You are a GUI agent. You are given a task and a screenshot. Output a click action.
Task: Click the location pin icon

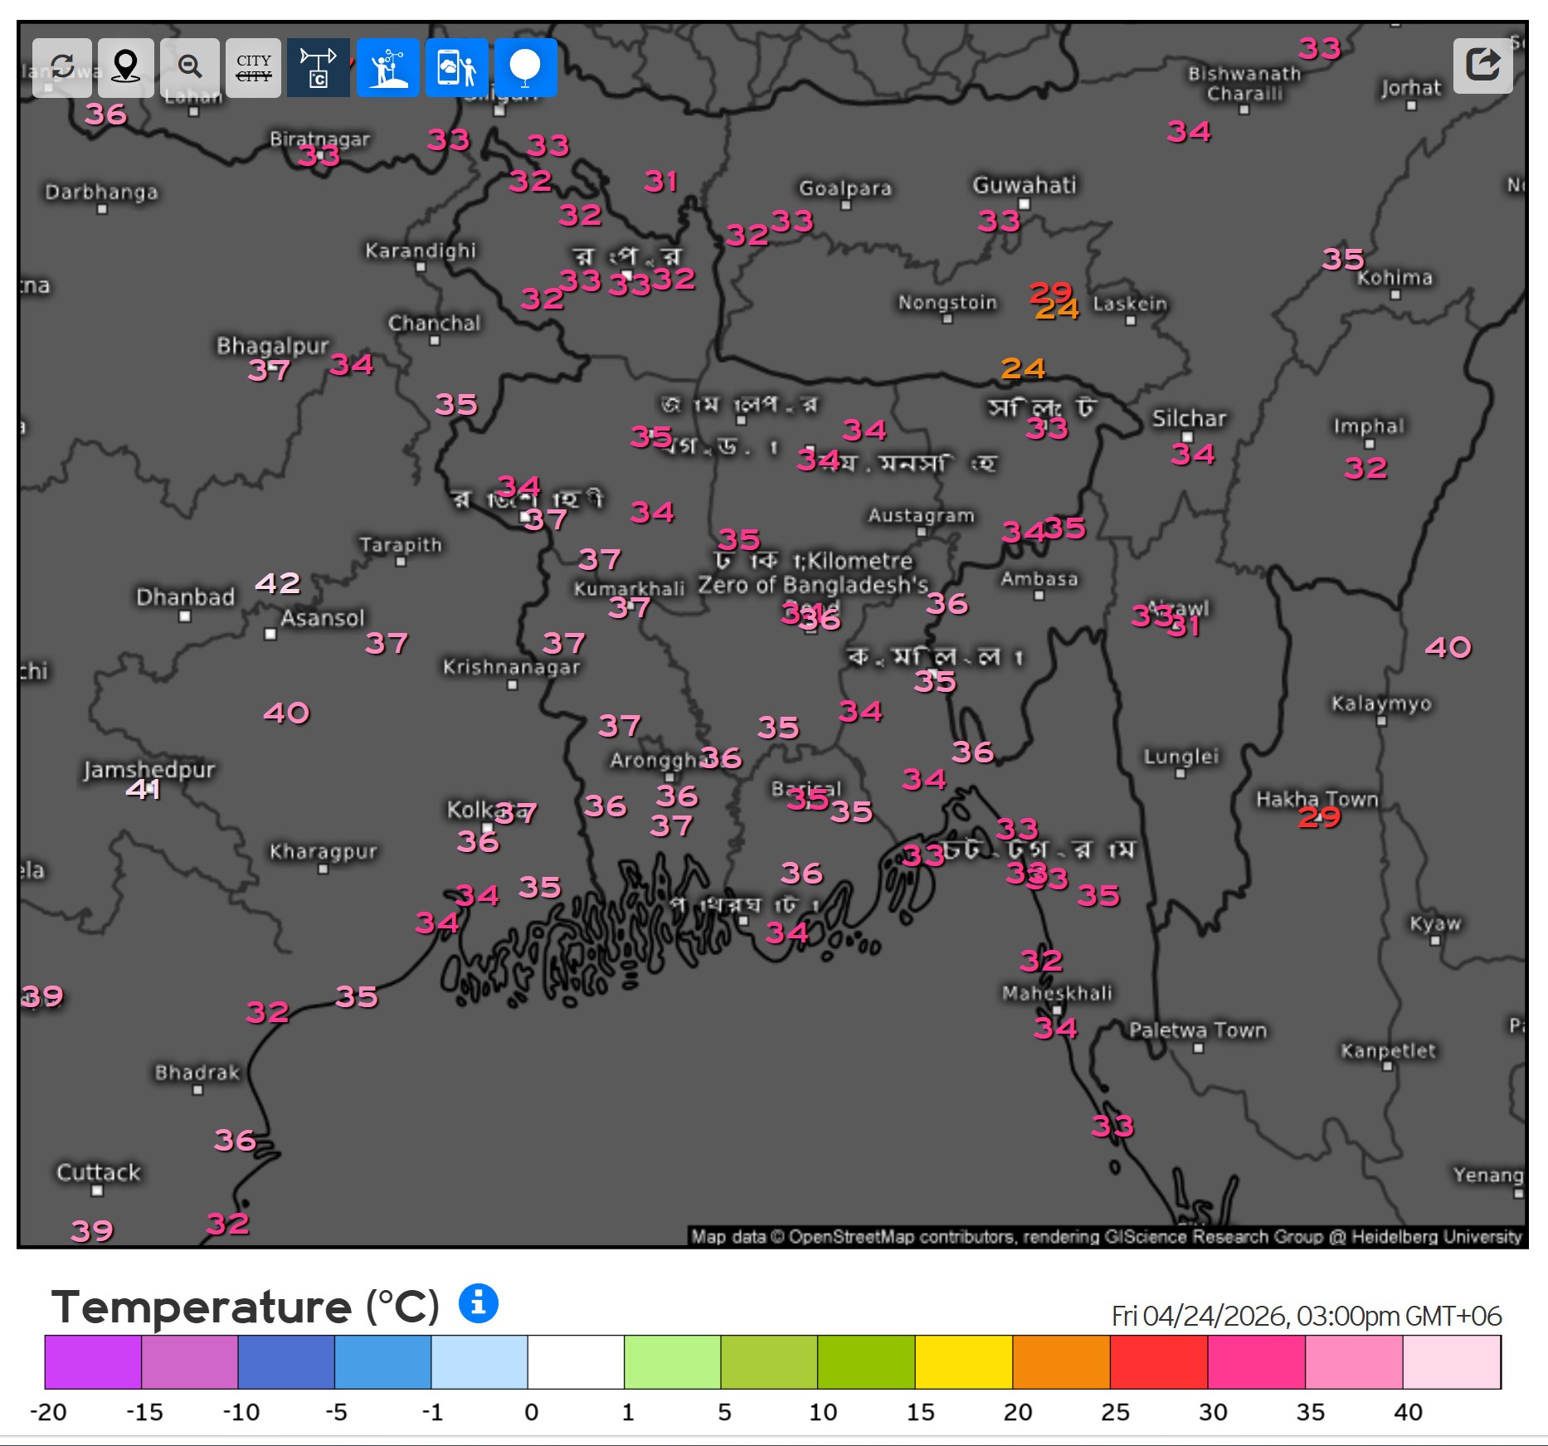[125, 67]
